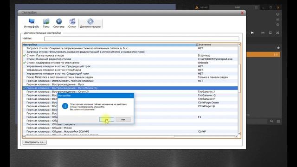Click the 'Ctrl+P' value cell
This screenshot has height=167, width=297.
pos(202,131)
